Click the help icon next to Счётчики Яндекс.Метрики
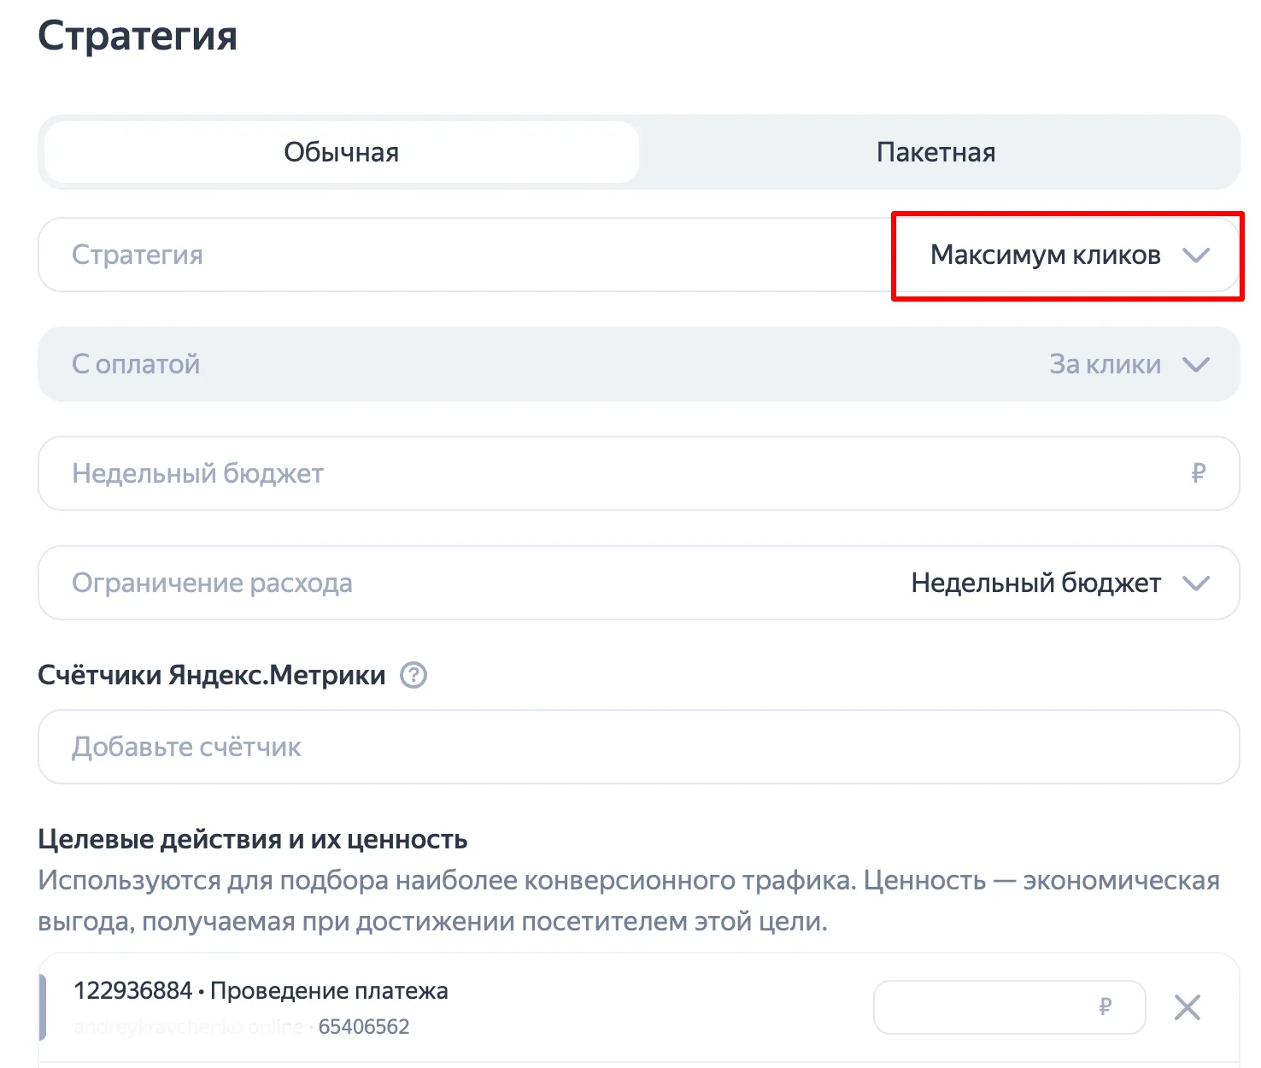This screenshot has width=1261, height=1068. [413, 675]
